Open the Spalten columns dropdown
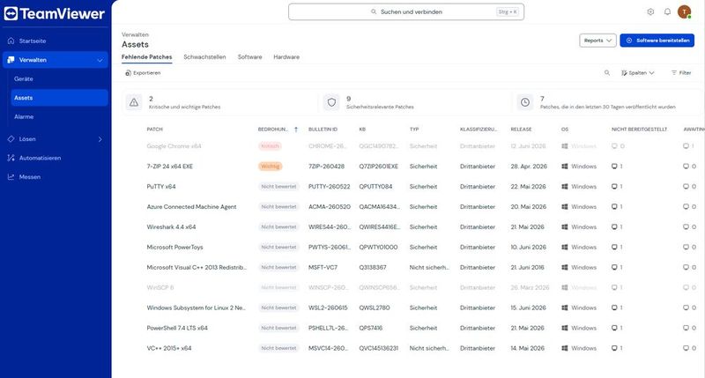 click(x=637, y=73)
